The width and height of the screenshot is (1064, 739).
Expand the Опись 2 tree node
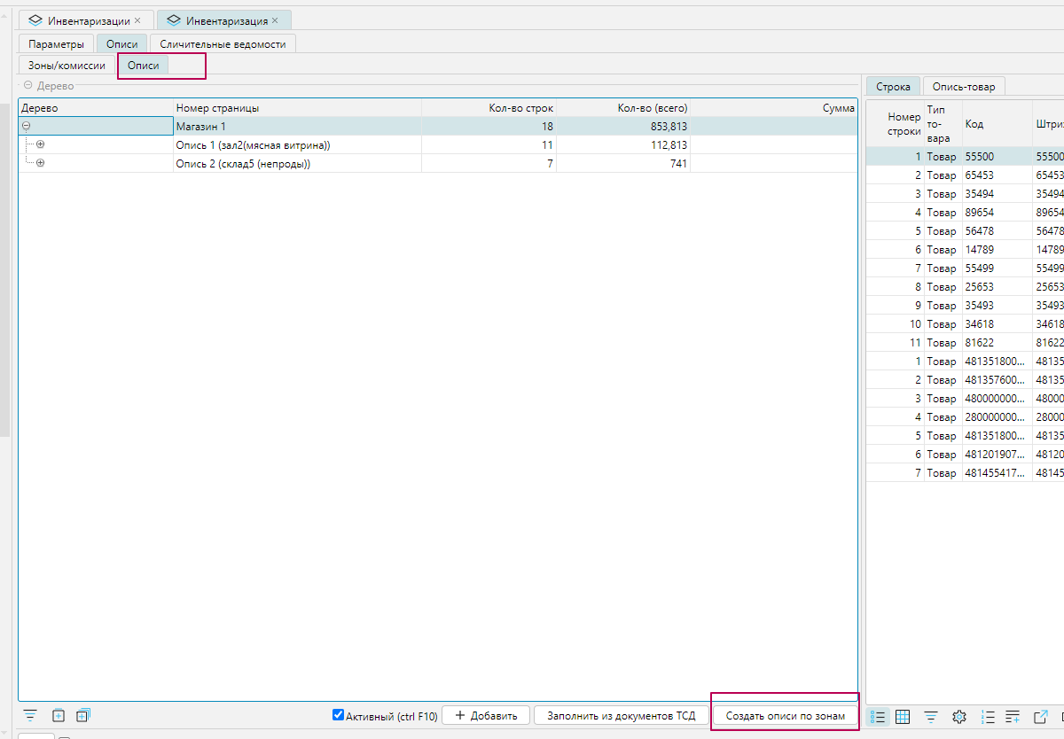(x=40, y=163)
